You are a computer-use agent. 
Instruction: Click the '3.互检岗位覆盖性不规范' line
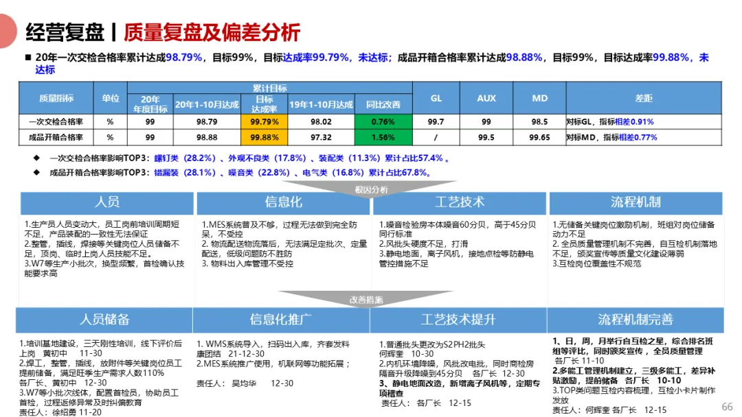coord(597,263)
